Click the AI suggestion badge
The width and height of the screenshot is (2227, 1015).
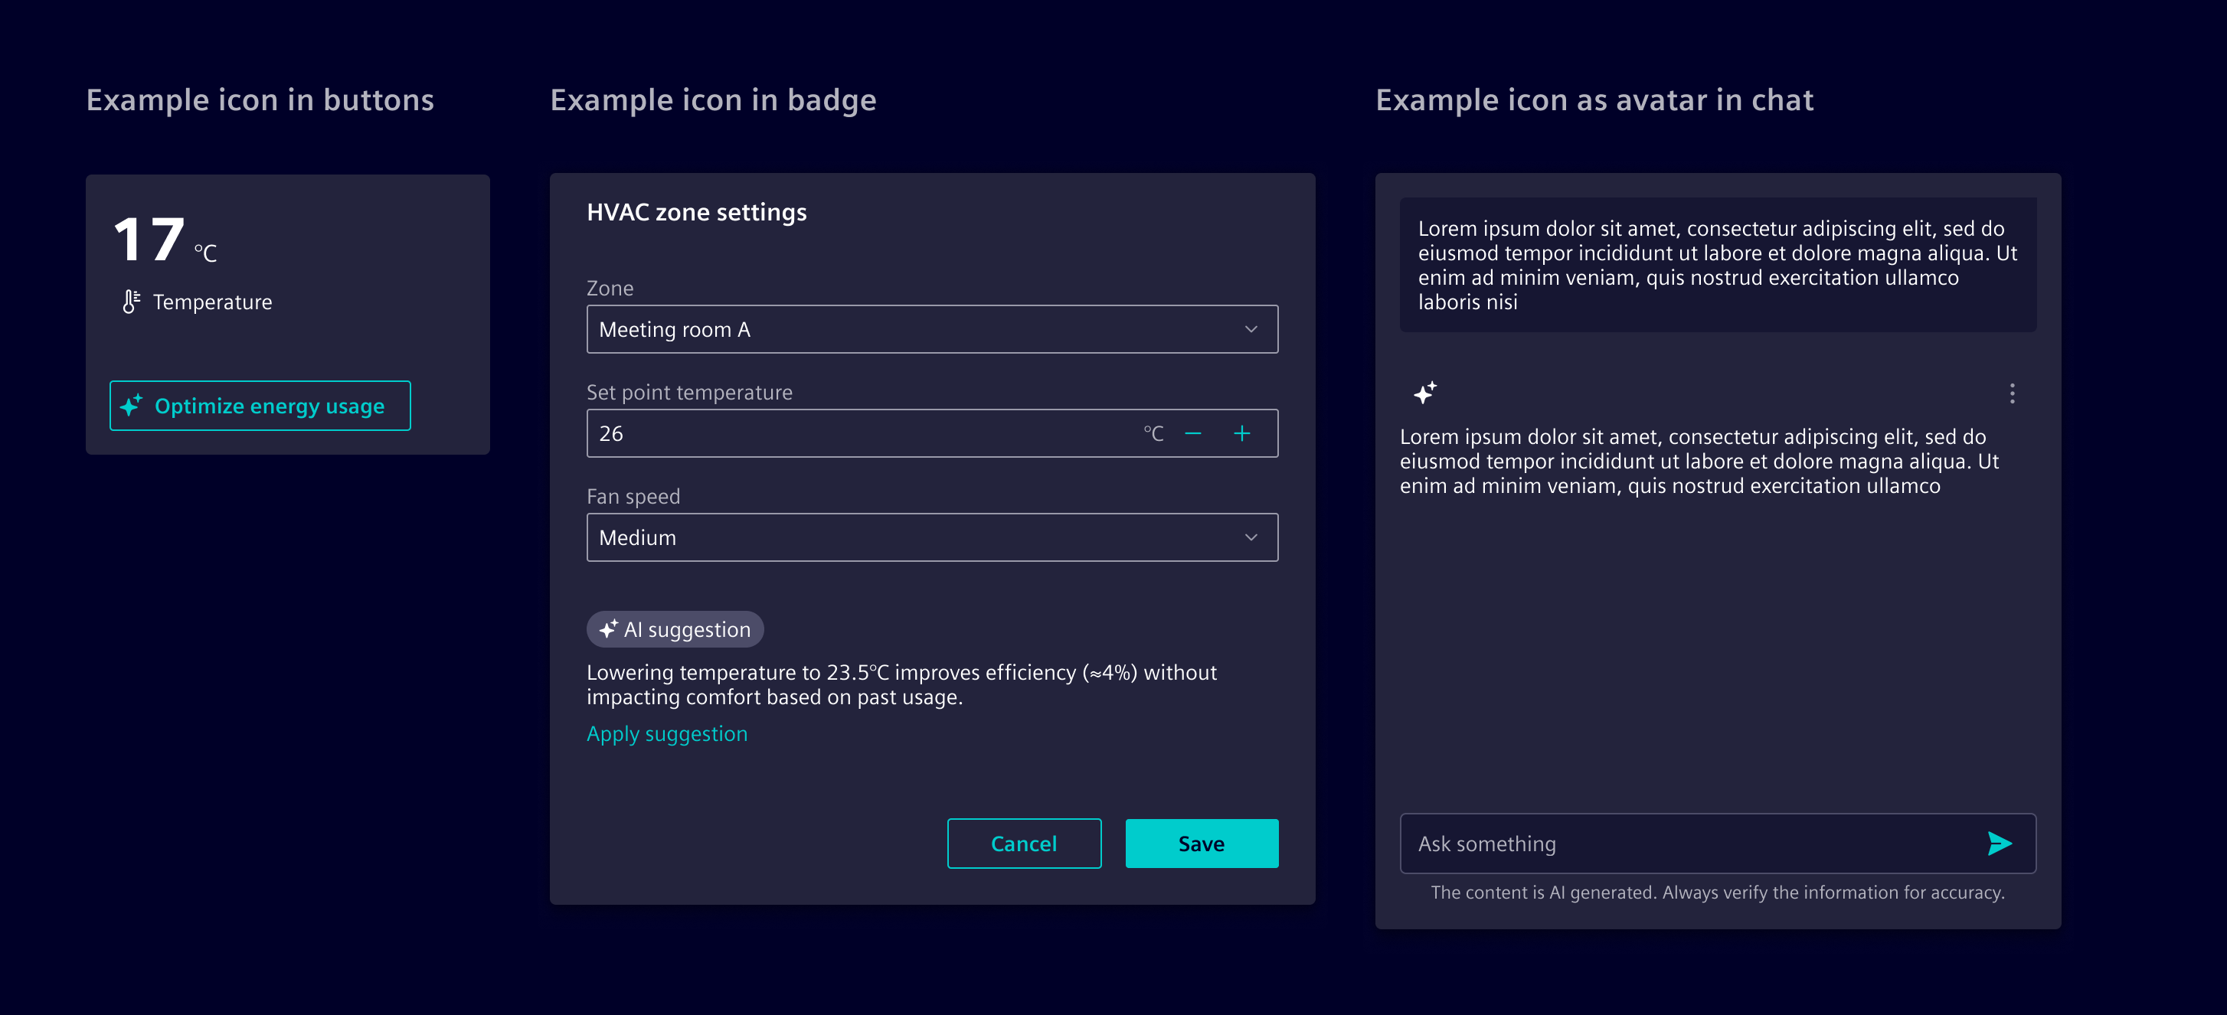675,629
